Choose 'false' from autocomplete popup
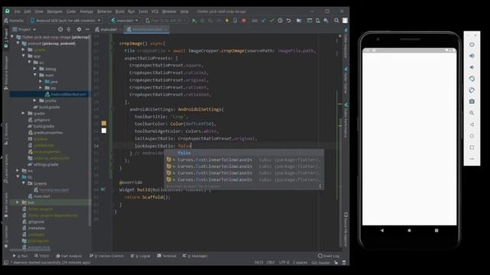The height and width of the screenshot is (275, 490). pos(243,153)
